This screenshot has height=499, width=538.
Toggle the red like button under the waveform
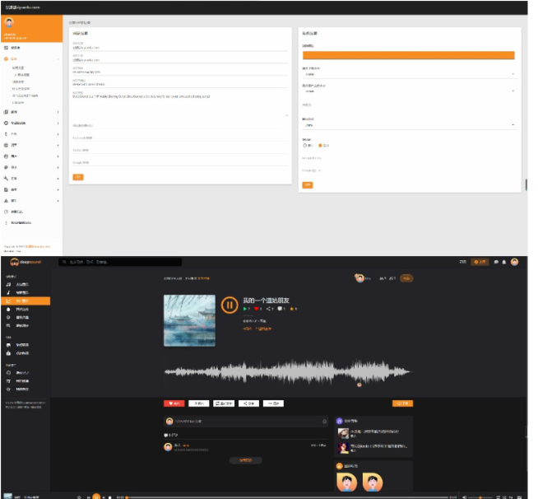click(173, 403)
